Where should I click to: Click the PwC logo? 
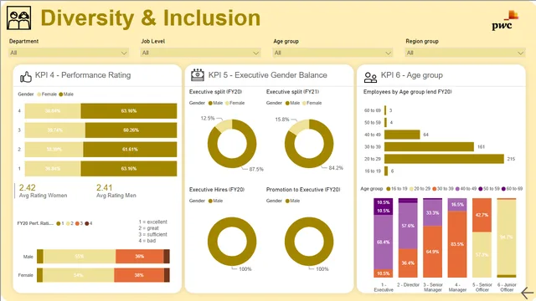coord(505,20)
